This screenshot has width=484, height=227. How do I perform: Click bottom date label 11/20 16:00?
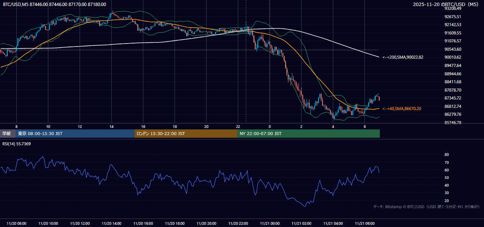[143, 224]
